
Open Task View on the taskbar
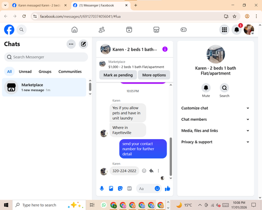(92, 205)
